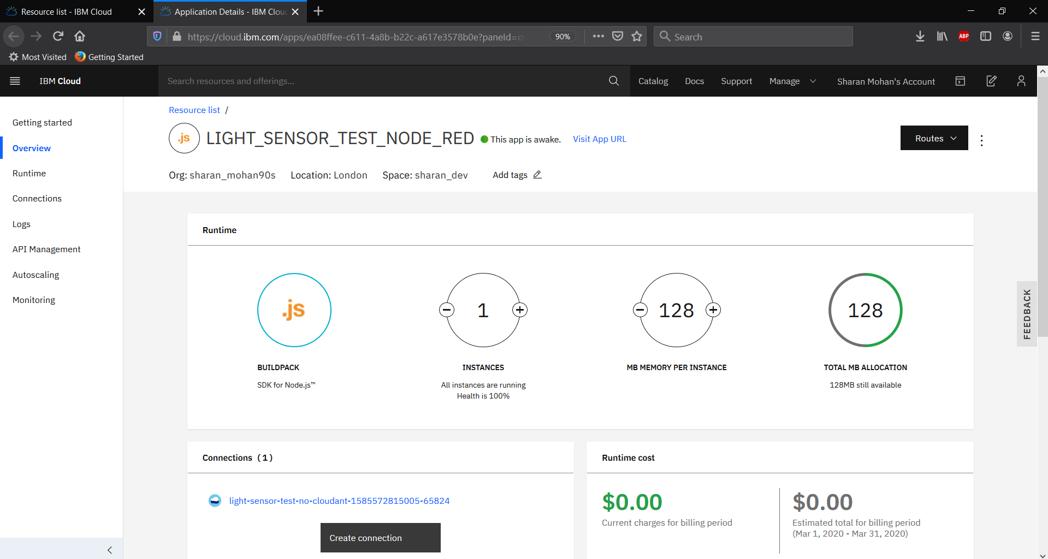Increase MB memory per instance with plus control
Screen dimensions: 1048x559
coord(713,310)
